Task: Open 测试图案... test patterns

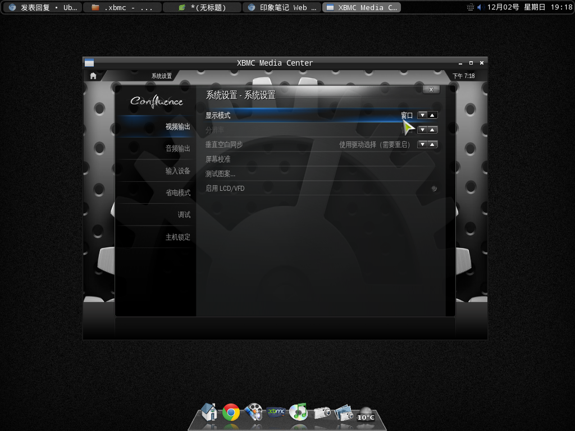Action: 322,174
